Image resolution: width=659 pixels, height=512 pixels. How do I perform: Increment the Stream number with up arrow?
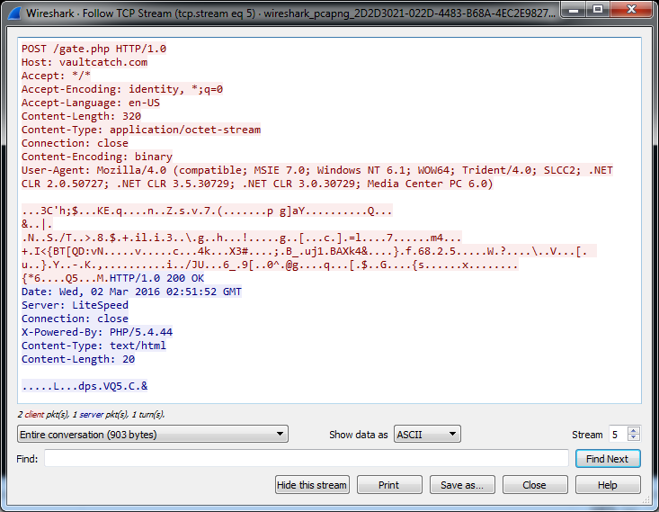coord(634,430)
